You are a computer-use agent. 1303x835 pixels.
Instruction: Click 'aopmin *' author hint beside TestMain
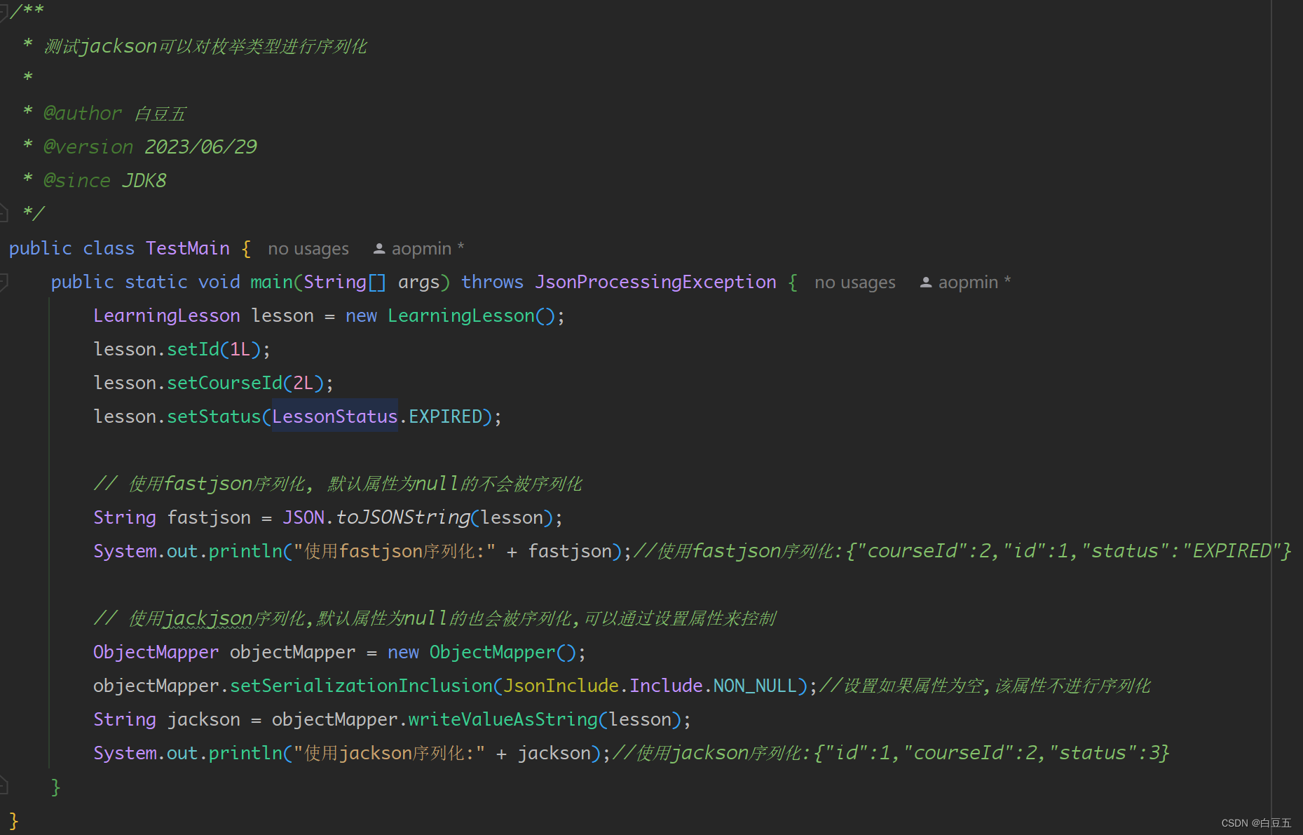(428, 249)
